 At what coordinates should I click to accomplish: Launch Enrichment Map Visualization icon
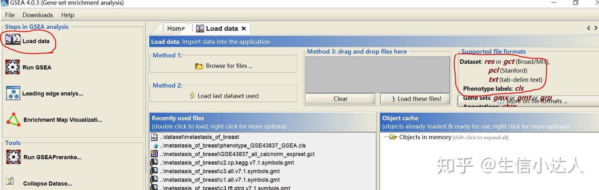tap(13, 120)
